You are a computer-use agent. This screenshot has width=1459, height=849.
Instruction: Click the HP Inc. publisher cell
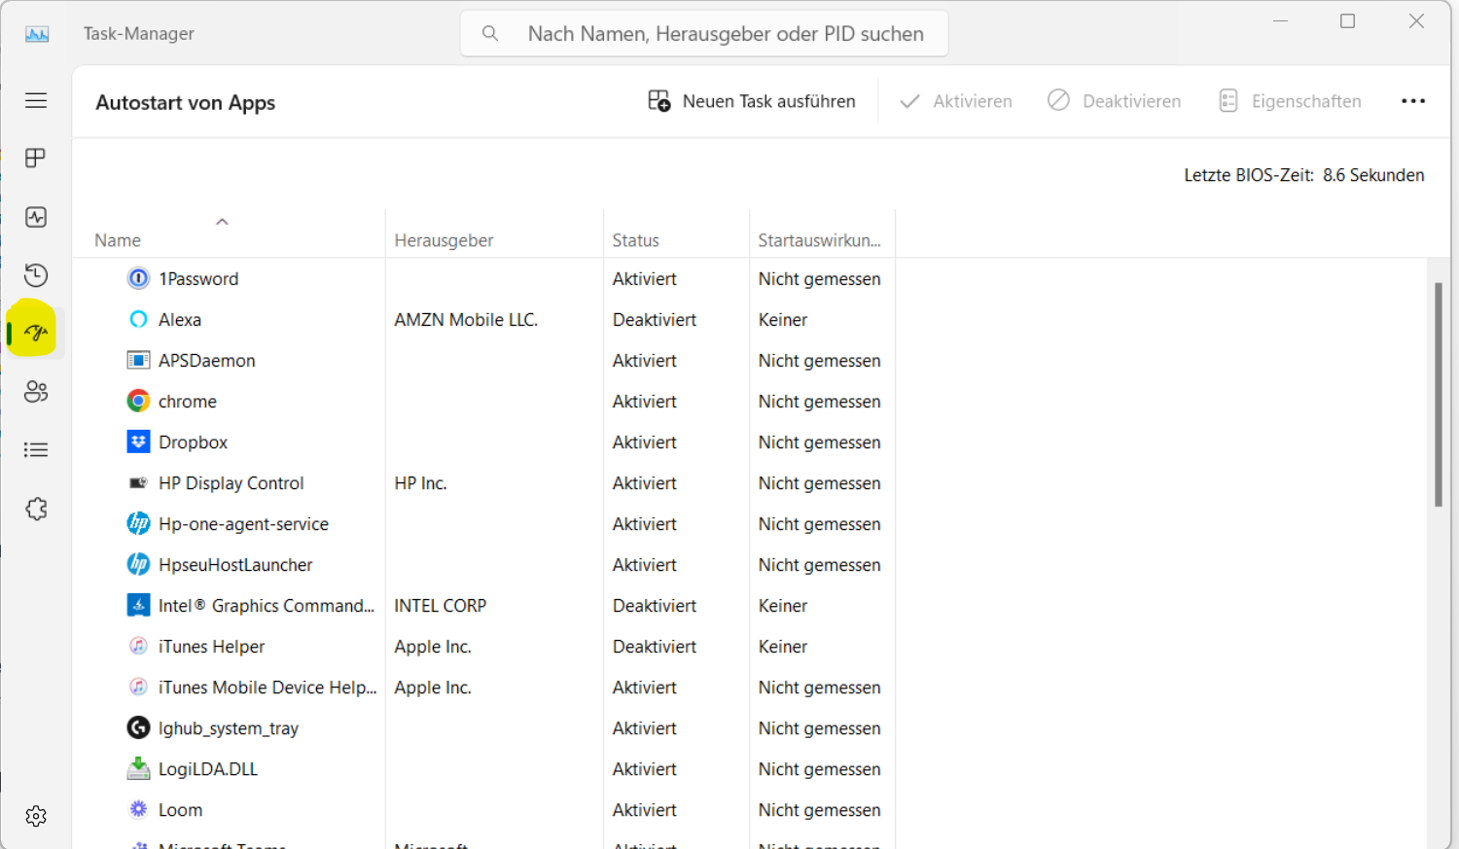click(x=420, y=483)
